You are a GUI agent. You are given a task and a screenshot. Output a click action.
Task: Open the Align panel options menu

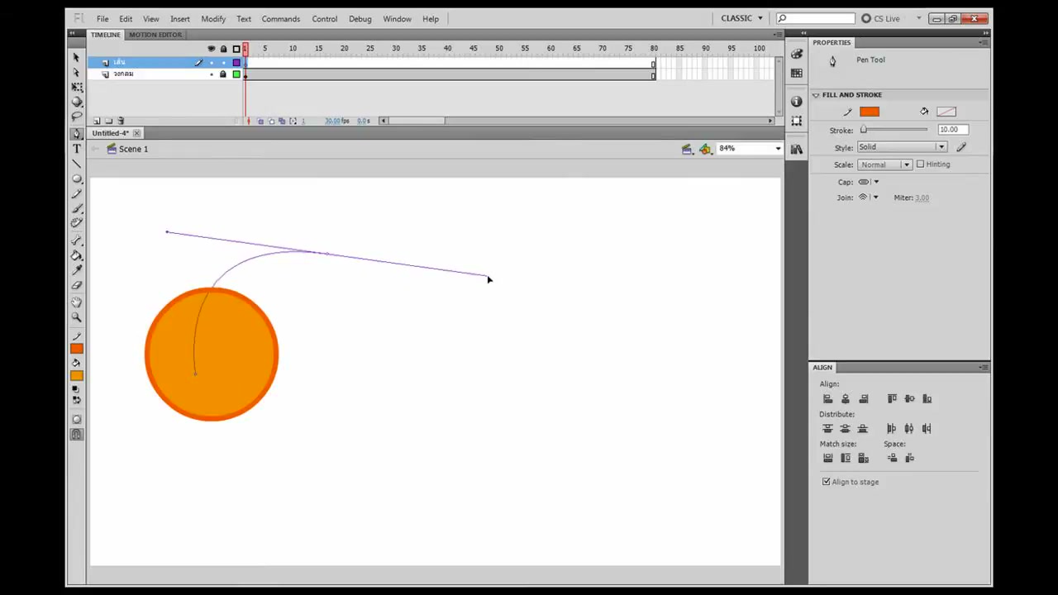983,367
